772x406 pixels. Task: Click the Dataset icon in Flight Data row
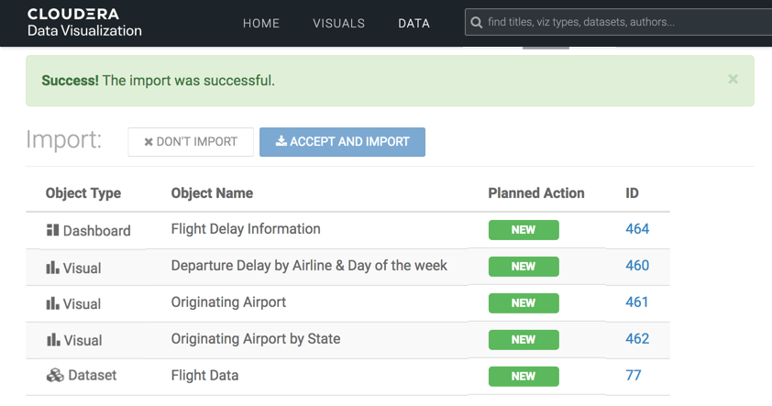pyautogui.click(x=54, y=376)
